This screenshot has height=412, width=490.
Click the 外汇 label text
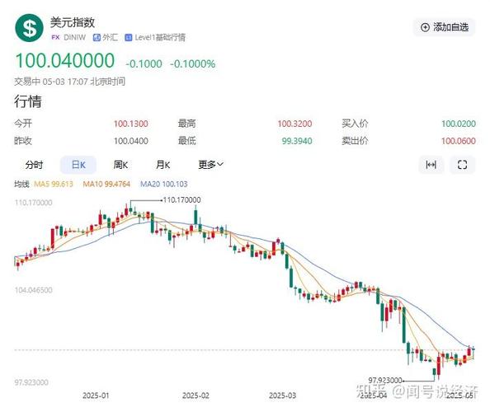pos(111,37)
